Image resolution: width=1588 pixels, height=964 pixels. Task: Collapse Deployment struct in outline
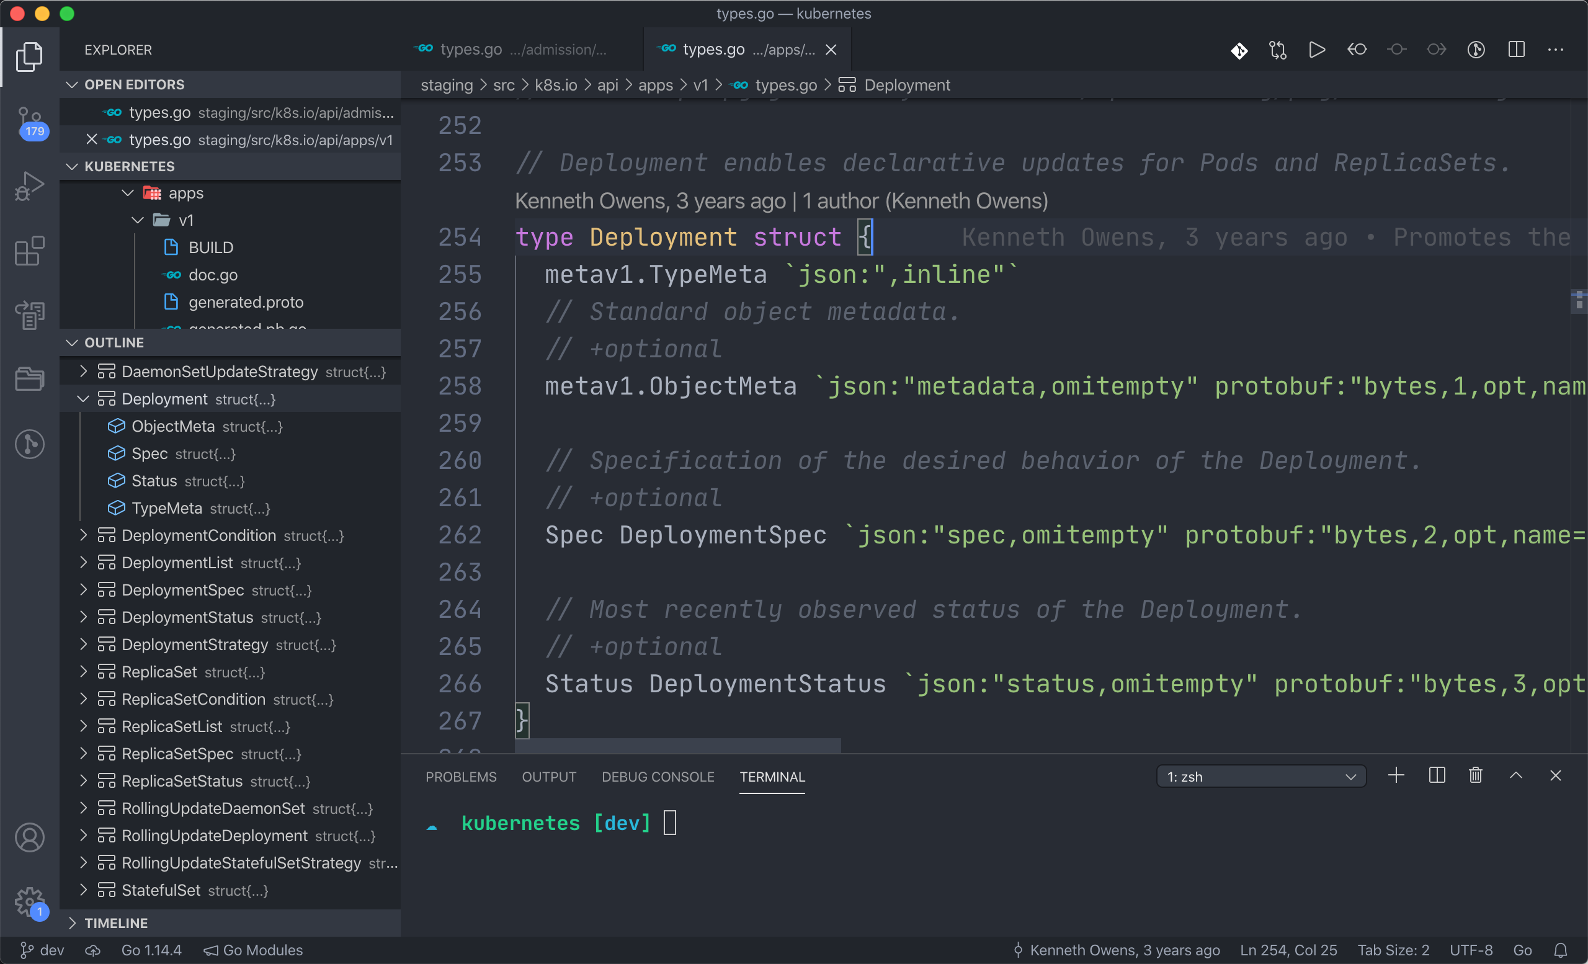point(83,398)
